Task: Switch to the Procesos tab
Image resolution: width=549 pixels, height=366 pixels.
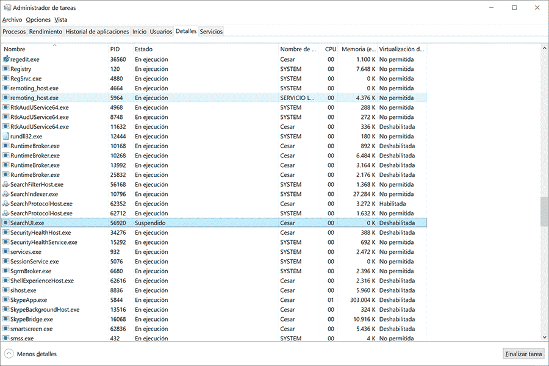Action: tap(14, 32)
